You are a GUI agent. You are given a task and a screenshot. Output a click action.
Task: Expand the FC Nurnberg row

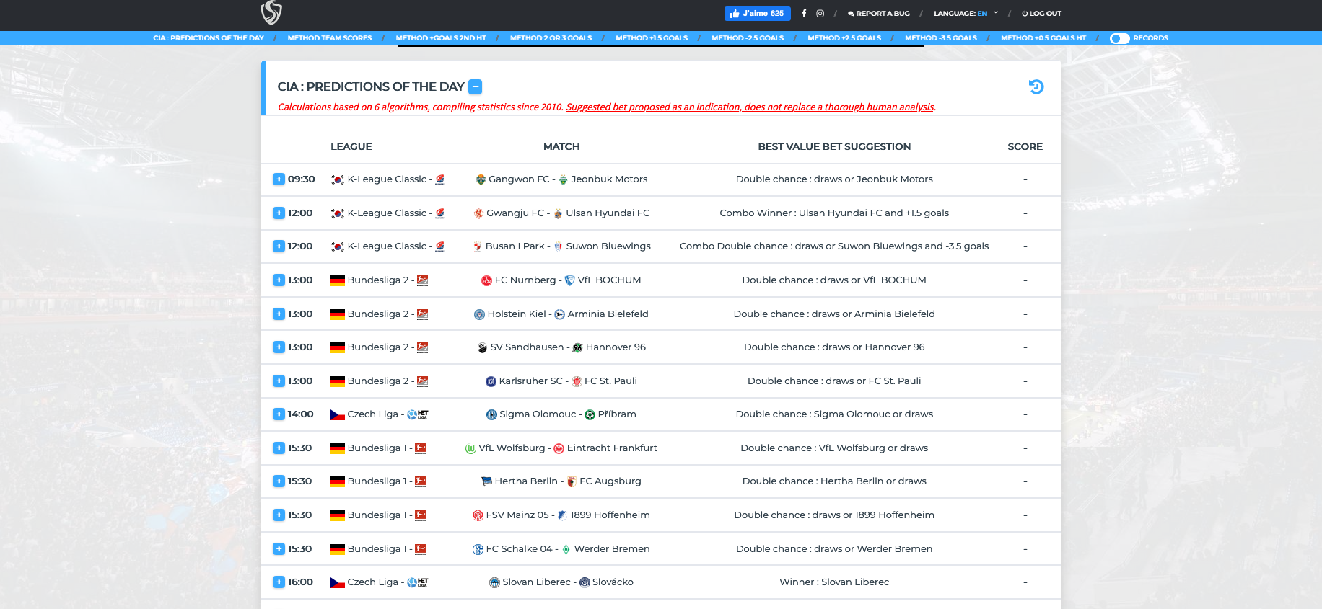(x=279, y=280)
